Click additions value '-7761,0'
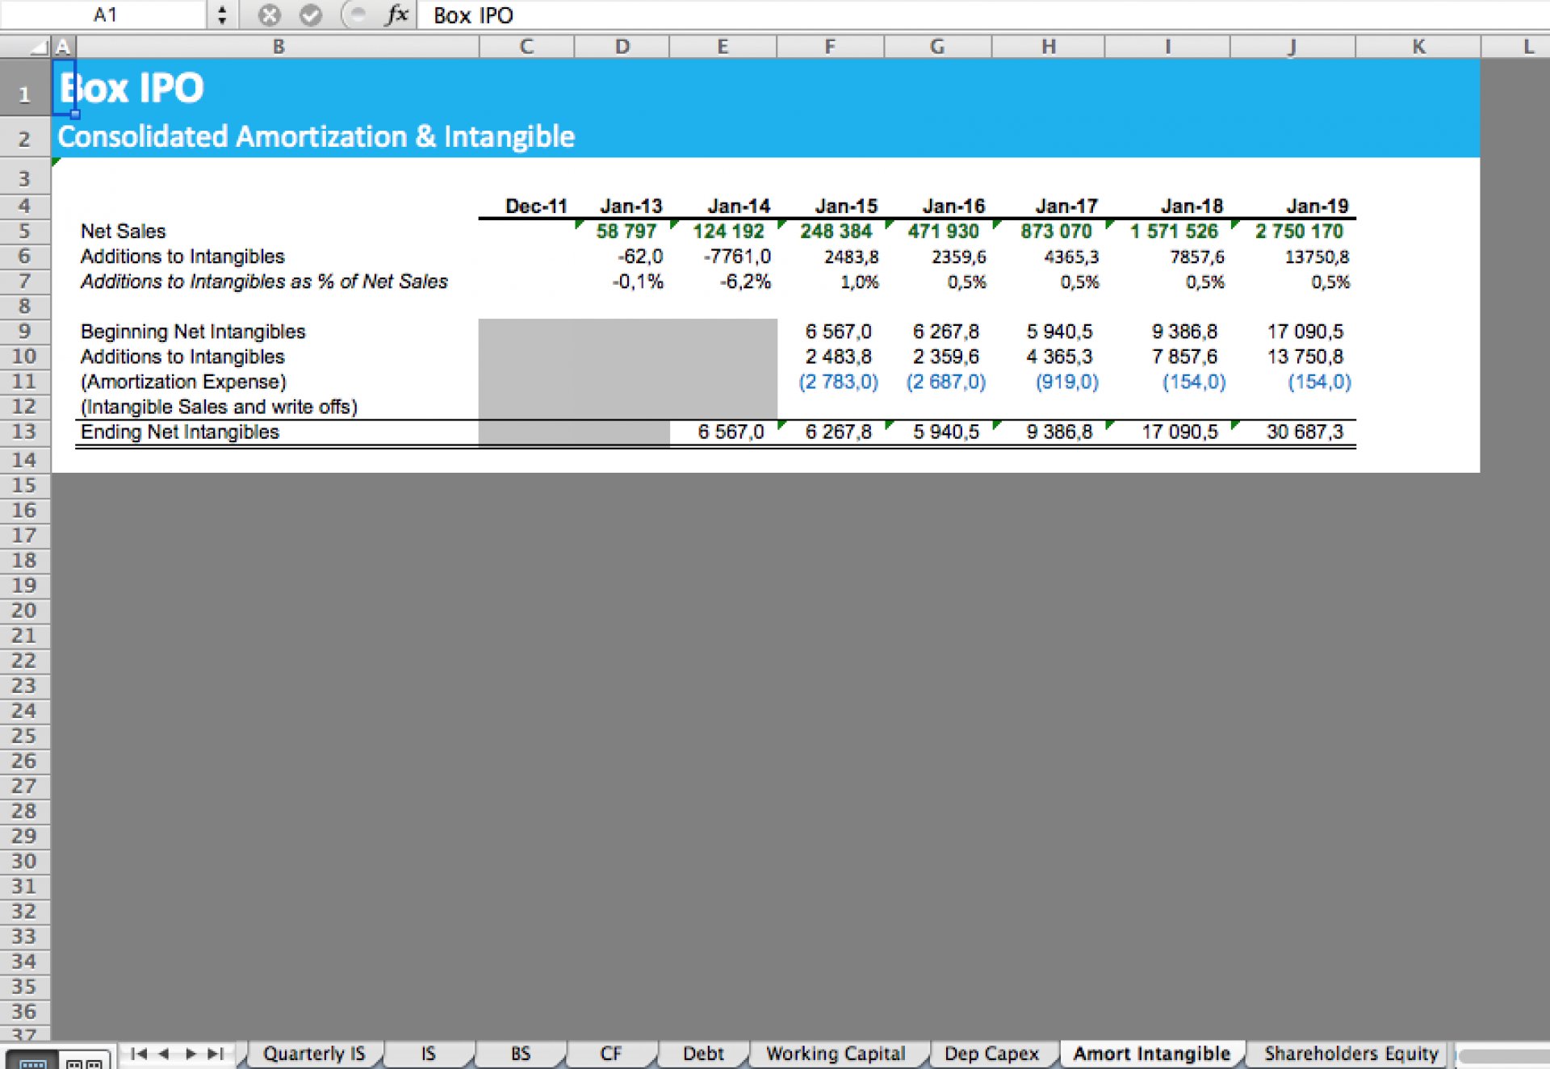 [x=737, y=257]
